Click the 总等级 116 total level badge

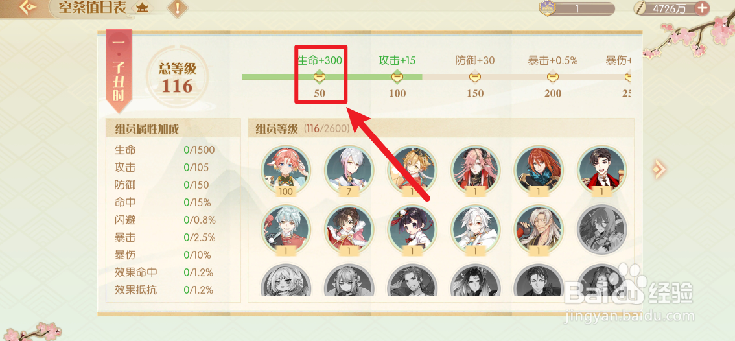(177, 76)
